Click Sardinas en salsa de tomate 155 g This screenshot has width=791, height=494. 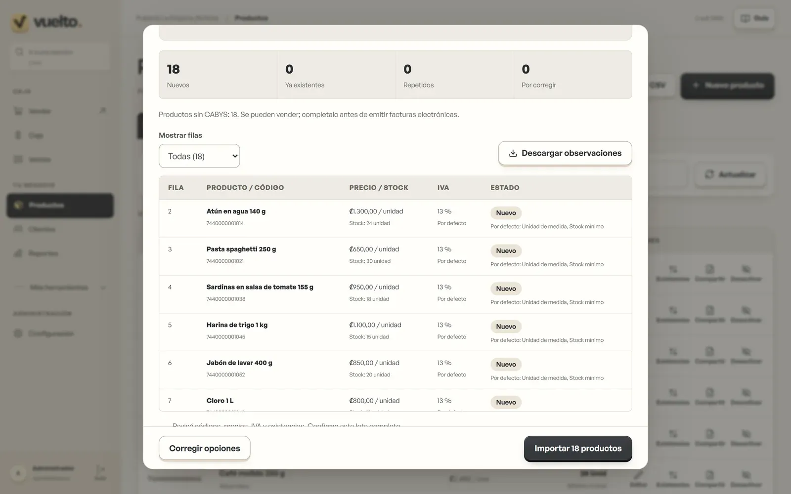(x=260, y=287)
